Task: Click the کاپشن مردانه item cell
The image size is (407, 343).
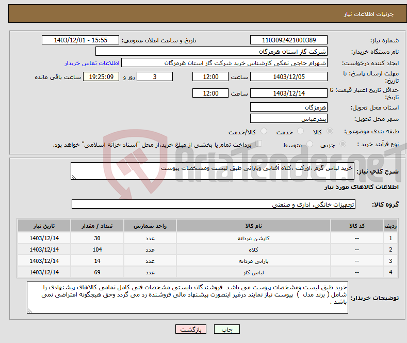Action: point(253,238)
